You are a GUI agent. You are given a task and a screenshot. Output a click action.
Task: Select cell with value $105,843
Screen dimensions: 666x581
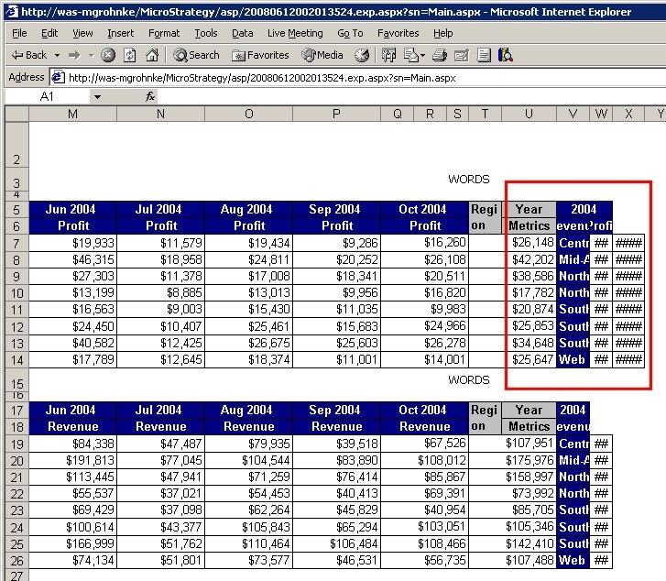[248, 527]
